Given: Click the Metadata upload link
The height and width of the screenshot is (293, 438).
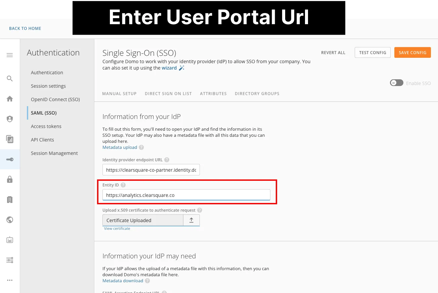Looking at the screenshot, I should [x=120, y=148].
